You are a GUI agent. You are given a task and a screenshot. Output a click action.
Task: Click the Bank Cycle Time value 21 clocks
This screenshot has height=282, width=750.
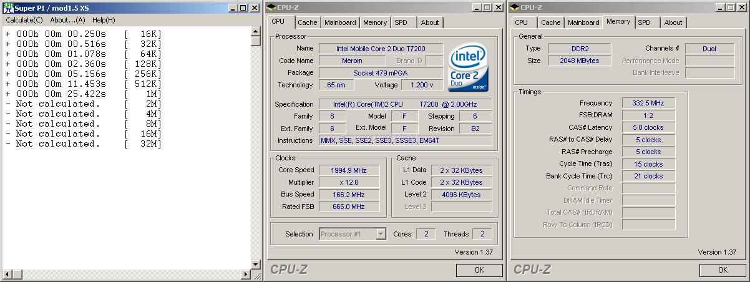(x=648, y=176)
